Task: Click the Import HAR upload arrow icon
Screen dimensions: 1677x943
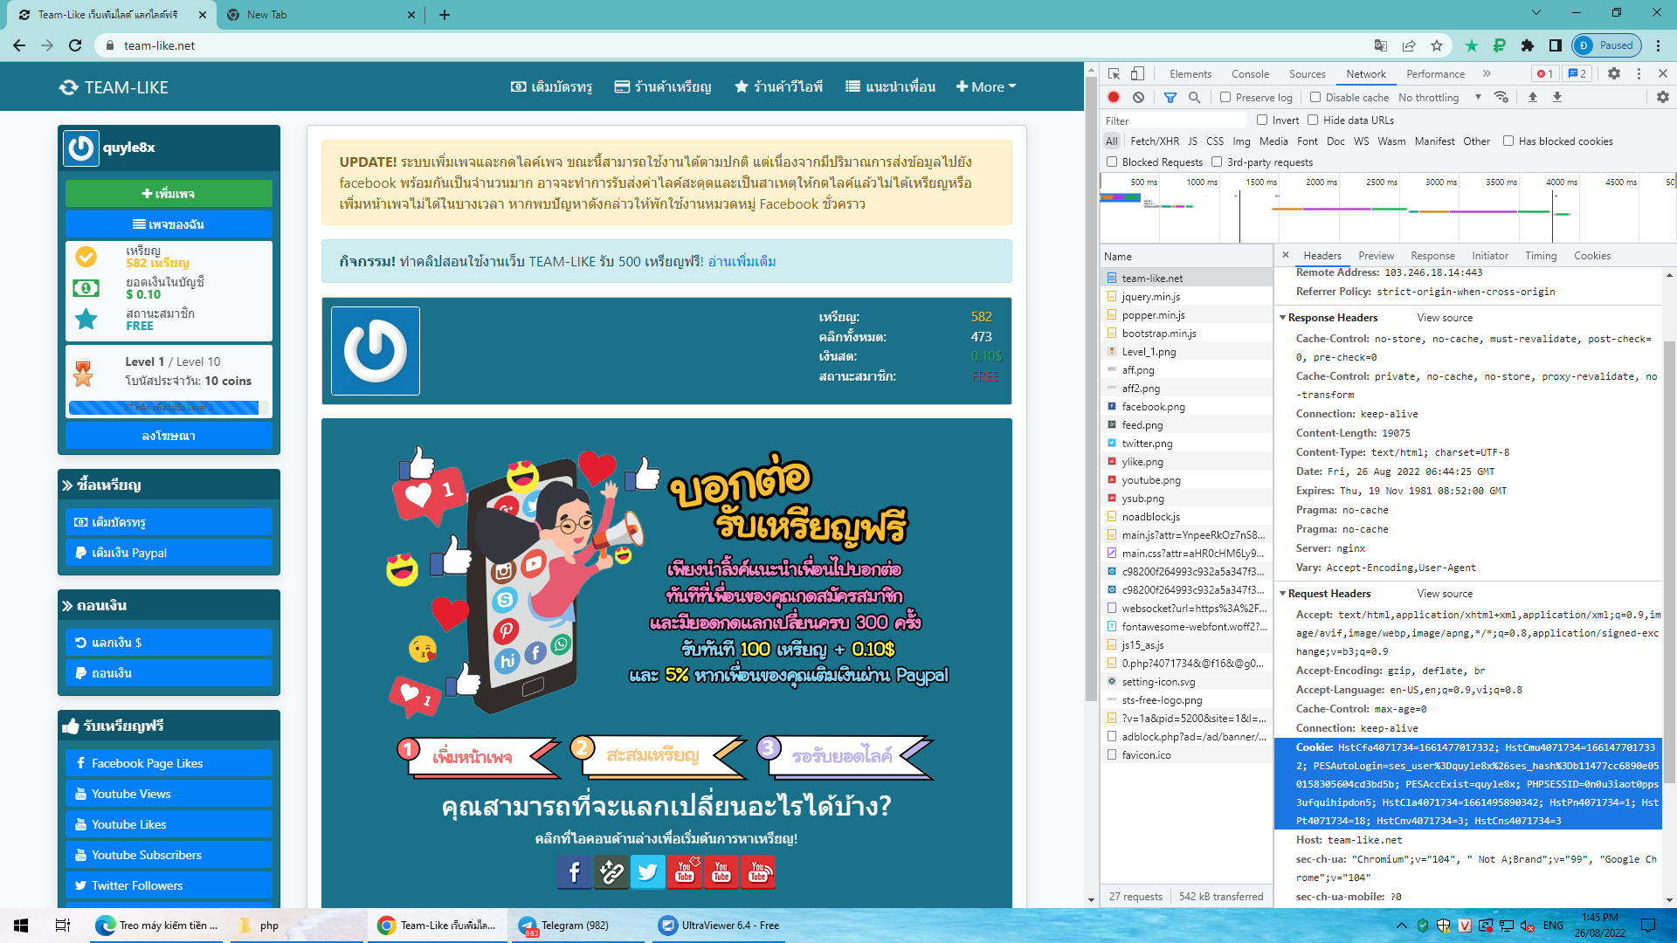Action: click(x=1533, y=98)
